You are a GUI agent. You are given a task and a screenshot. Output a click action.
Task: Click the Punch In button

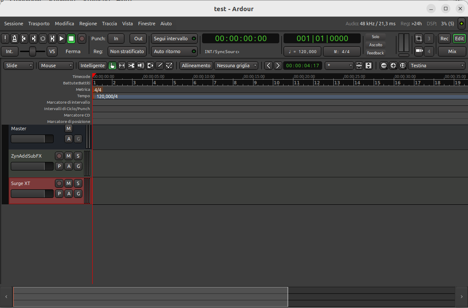(x=116, y=39)
